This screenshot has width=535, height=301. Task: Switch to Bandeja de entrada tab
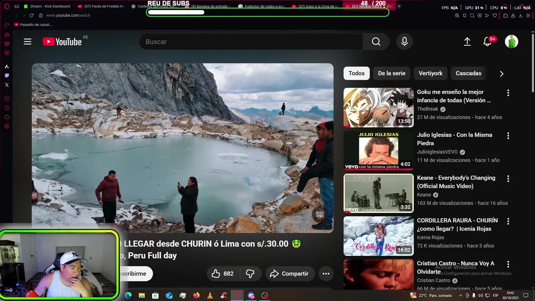[208, 6]
